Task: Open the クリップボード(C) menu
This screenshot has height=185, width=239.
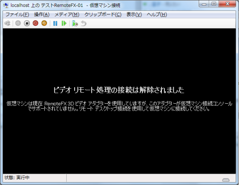Action: tap(103, 14)
